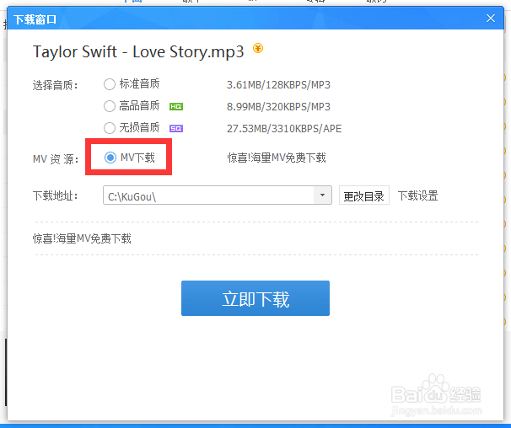Click the 27.53MB/3310KBPS/APE text

pyautogui.click(x=284, y=129)
